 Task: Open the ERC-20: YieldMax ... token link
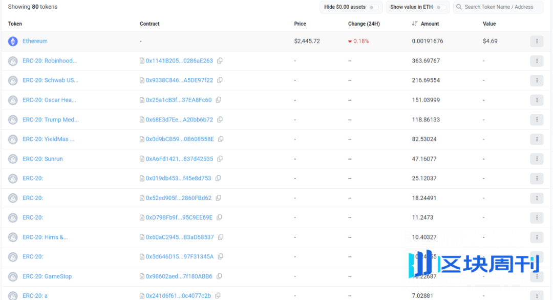pos(48,139)
